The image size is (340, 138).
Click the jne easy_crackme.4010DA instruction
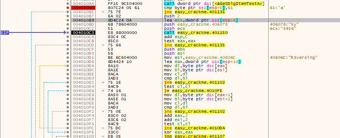pos(195,128)
